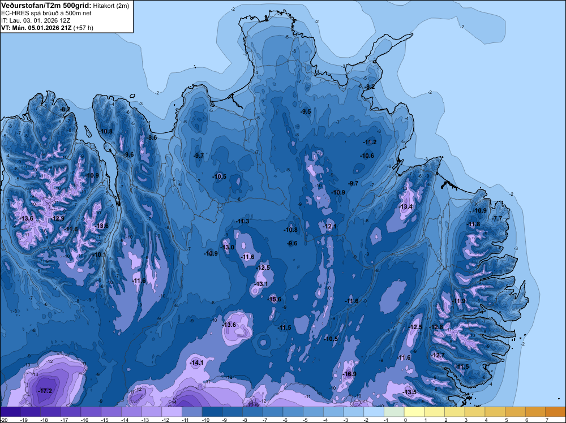Click the (+57 h) forecast offset text

[x=83, y=28]
